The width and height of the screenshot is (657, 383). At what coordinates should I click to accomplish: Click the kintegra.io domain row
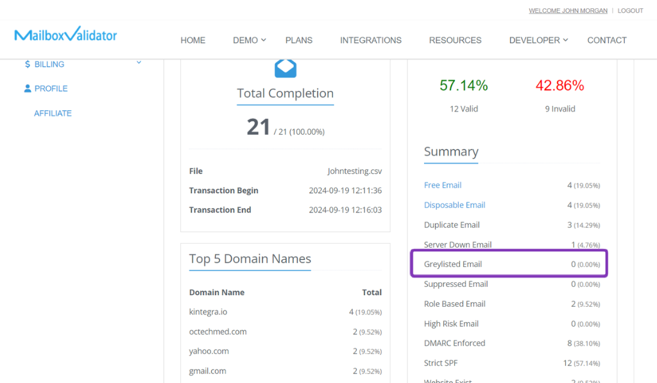286,312
